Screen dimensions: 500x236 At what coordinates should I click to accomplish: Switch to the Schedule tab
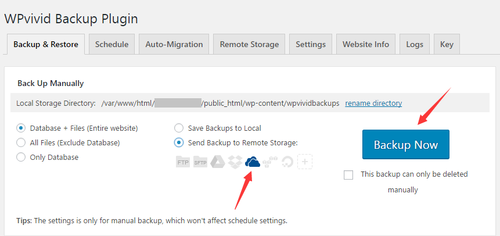pos(111,44)
